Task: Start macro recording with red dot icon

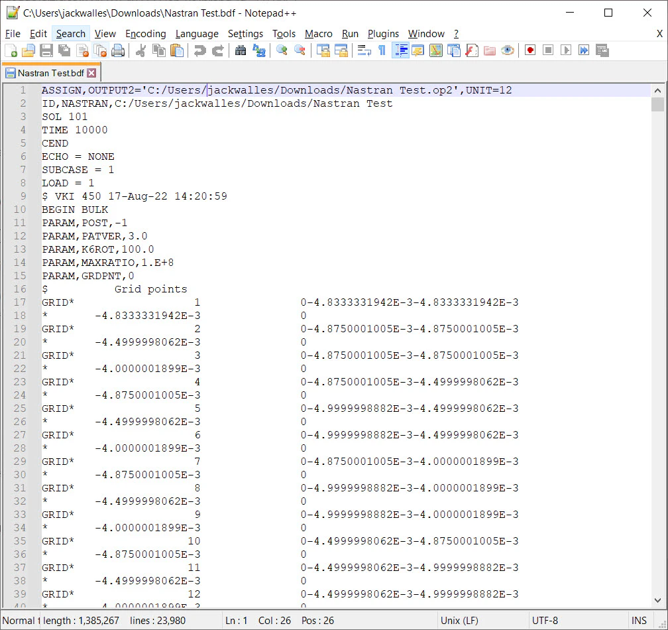Action: pos(529,50)
